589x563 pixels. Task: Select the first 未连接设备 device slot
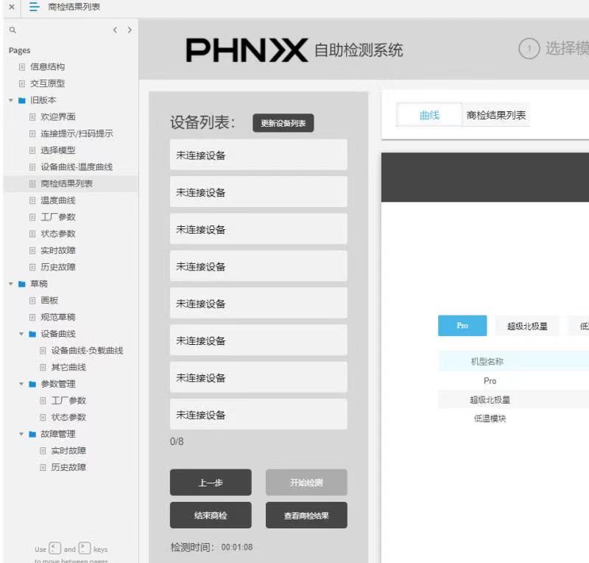[258, 155]
